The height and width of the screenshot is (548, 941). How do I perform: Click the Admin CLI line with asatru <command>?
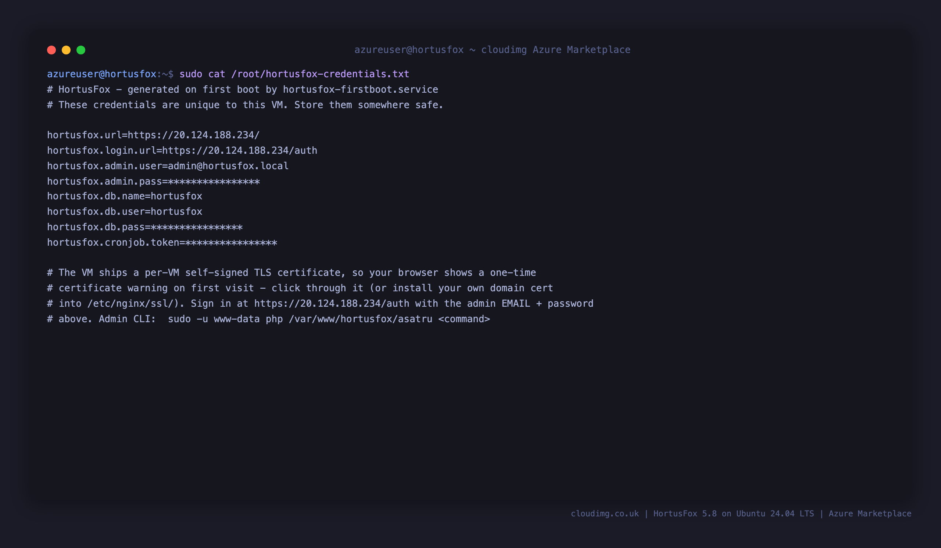tap(268, 319)
